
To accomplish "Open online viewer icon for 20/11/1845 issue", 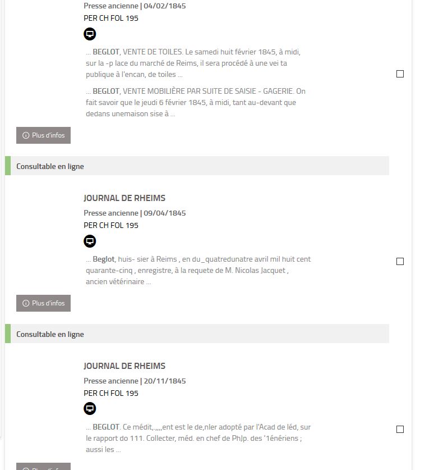I will point(90,409).
